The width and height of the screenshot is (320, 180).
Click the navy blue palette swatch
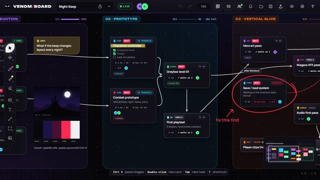tap(47, 130)
